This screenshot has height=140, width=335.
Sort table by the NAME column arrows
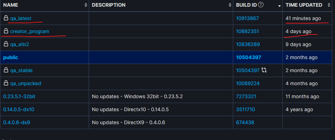tap(86, 5)
